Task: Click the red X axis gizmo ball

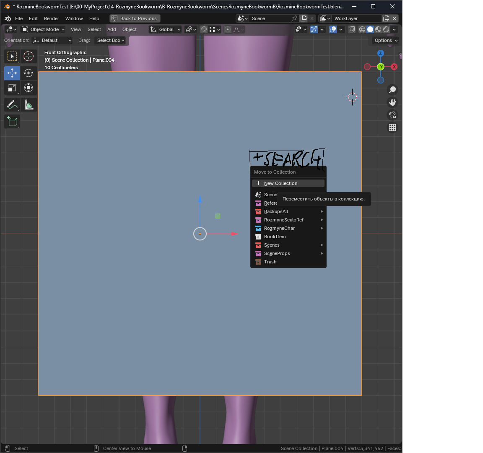Action: [x=394, y=67]
